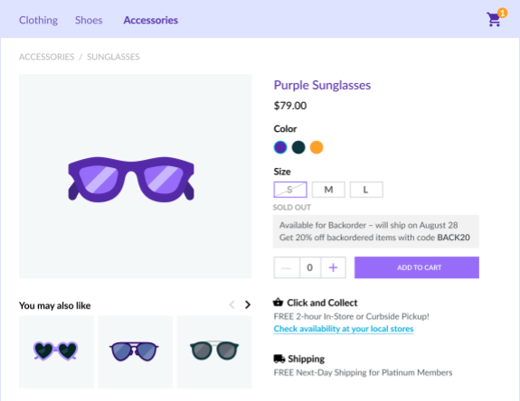Select size S option
The image size is (520, 401).
(290, 190)
